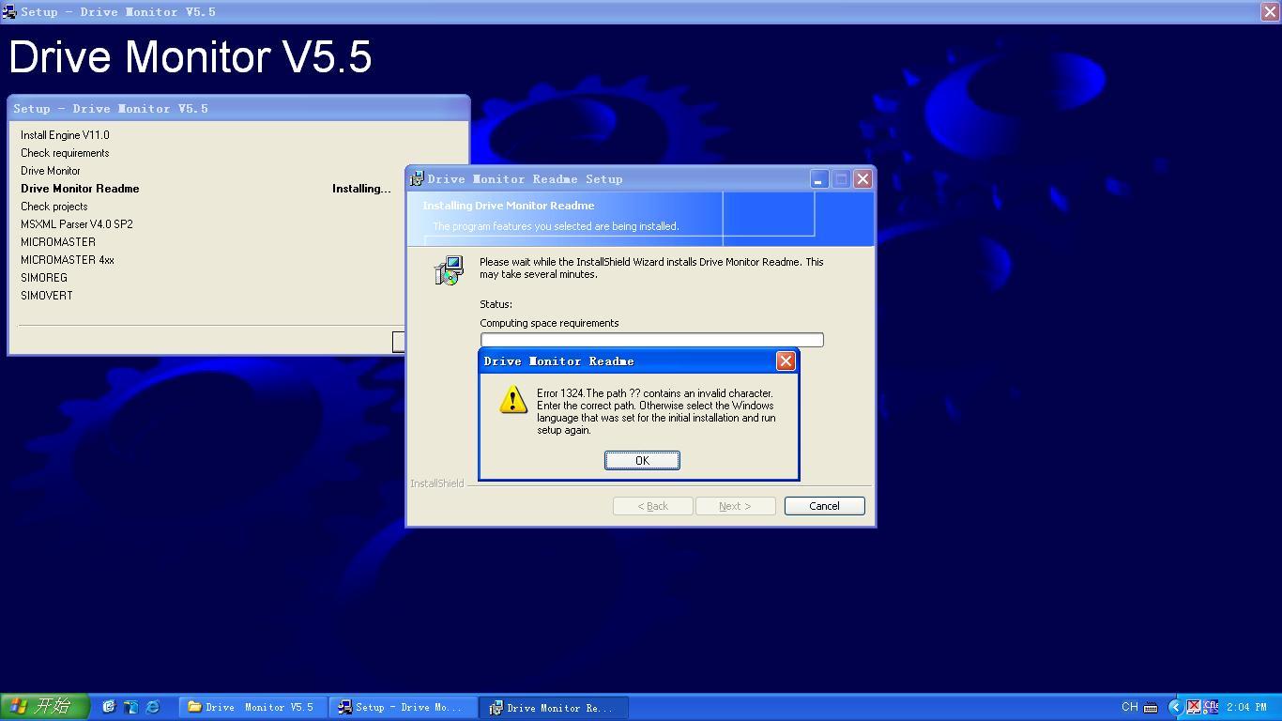Click the warning triangle icon in error dialog

513,399
